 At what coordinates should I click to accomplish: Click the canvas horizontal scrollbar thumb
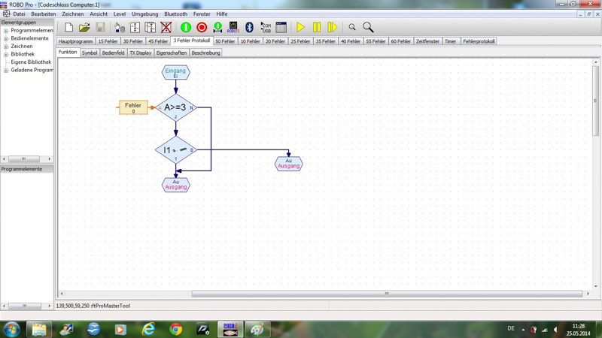(387, 294)
